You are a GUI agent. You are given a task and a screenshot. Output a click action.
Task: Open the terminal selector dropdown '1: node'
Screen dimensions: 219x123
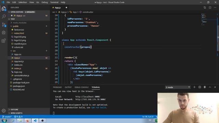point(178,87)
